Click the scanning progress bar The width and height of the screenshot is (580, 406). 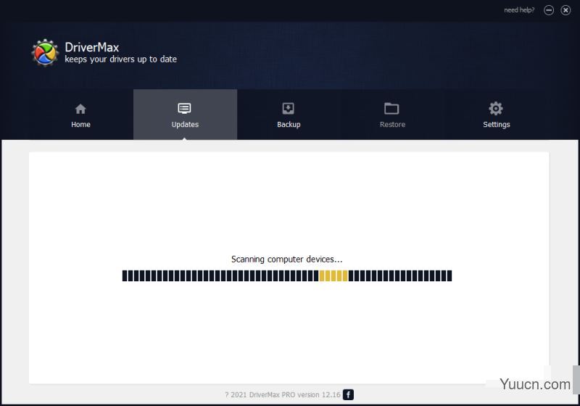[x=287, y=275]
